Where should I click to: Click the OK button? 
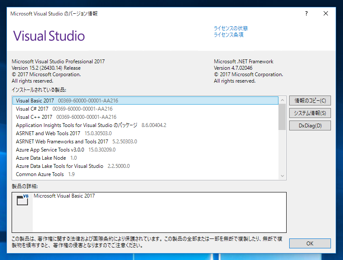[310, 243]
